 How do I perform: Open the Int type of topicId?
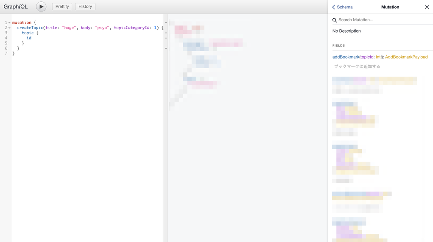click(378, 57)
